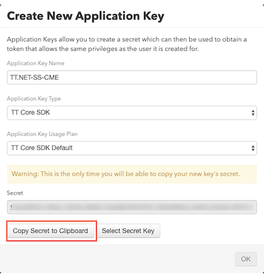Choose the Select Secret Key button
This screenshot has width=264, height=277.
(x=128, y=231)
